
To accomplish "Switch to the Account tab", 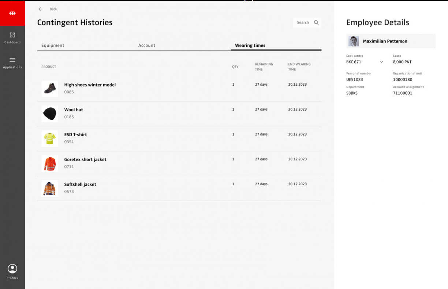I will [147, 45].
